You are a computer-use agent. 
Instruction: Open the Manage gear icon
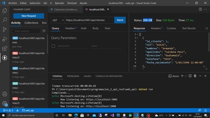[5, 104]
